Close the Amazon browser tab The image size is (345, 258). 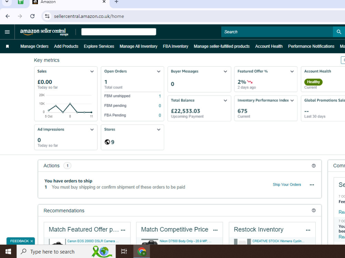tap(104, 2)
